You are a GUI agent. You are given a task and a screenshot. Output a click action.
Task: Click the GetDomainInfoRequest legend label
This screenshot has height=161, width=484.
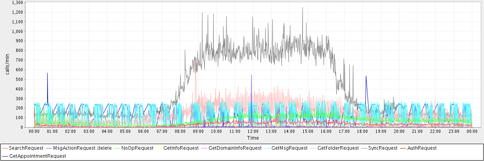(x=235, y=148)
